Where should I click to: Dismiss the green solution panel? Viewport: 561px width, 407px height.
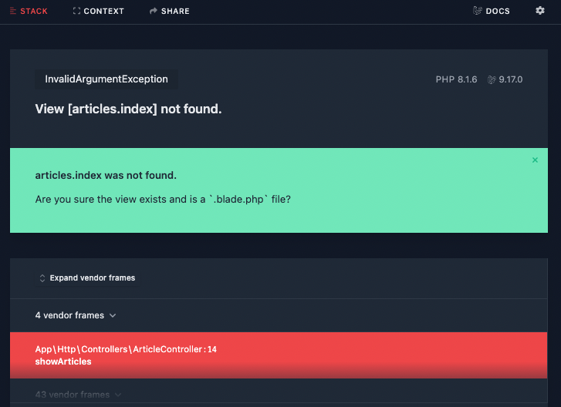[535, 160]
